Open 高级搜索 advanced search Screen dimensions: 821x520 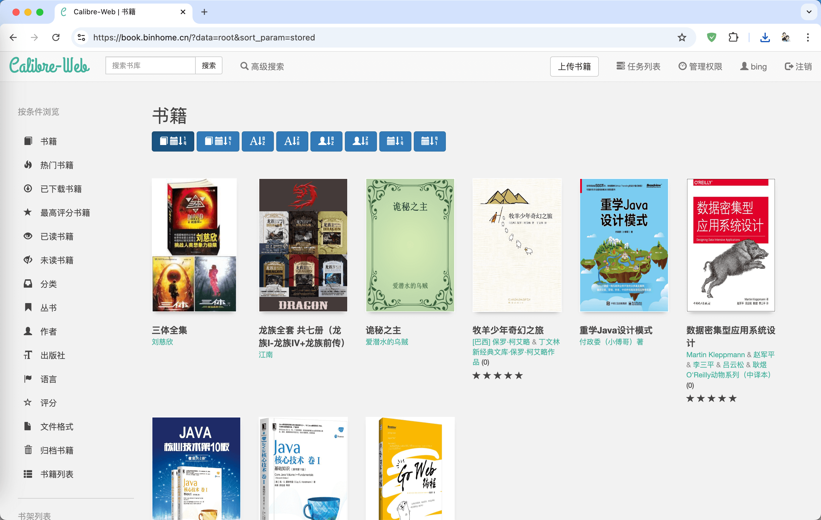point(262,67)
